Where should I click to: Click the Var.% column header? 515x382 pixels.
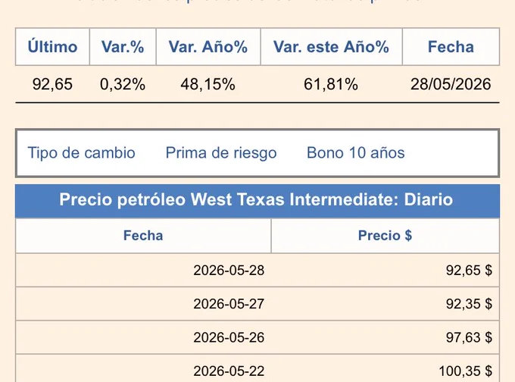(x=123, y=47)
